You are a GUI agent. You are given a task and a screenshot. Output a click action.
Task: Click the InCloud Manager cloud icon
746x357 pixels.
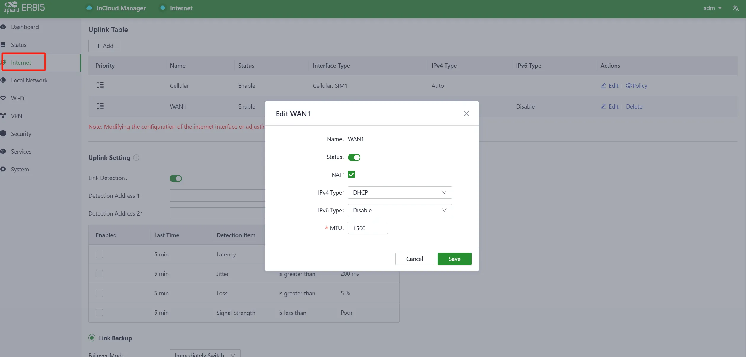click(89, 8)
